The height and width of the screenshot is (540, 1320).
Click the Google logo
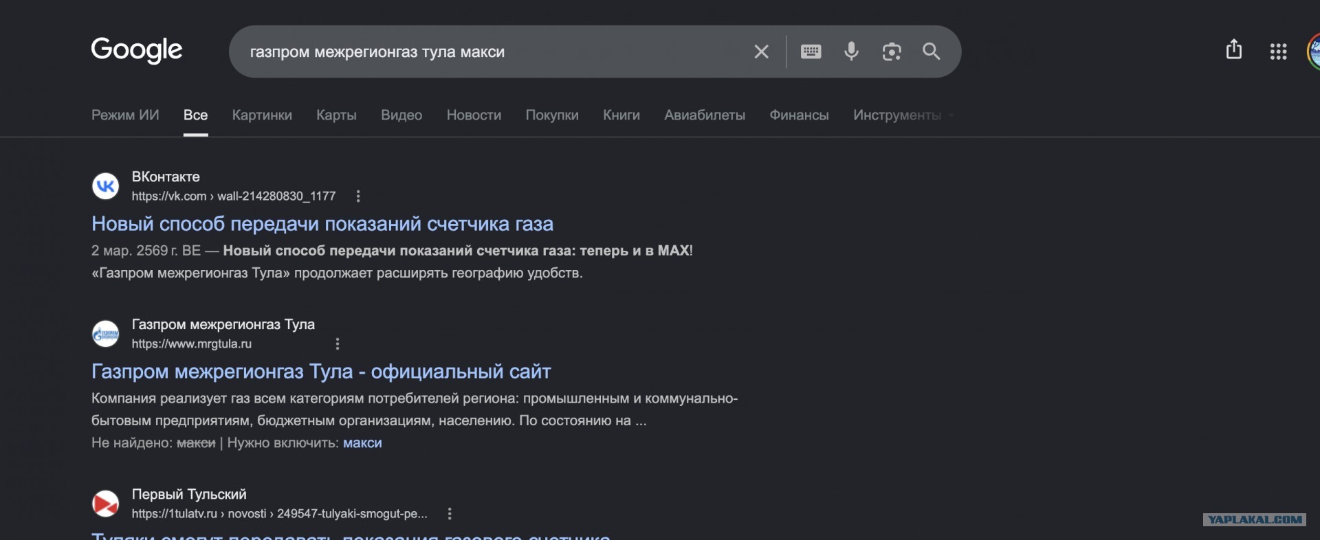137,50
